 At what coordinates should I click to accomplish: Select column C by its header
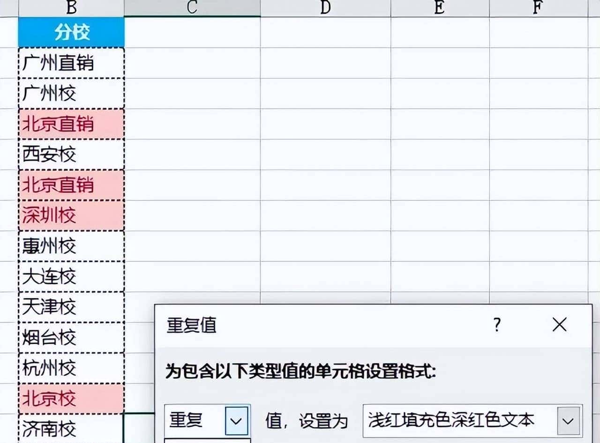pyautogui.click(x=191, y=7)
